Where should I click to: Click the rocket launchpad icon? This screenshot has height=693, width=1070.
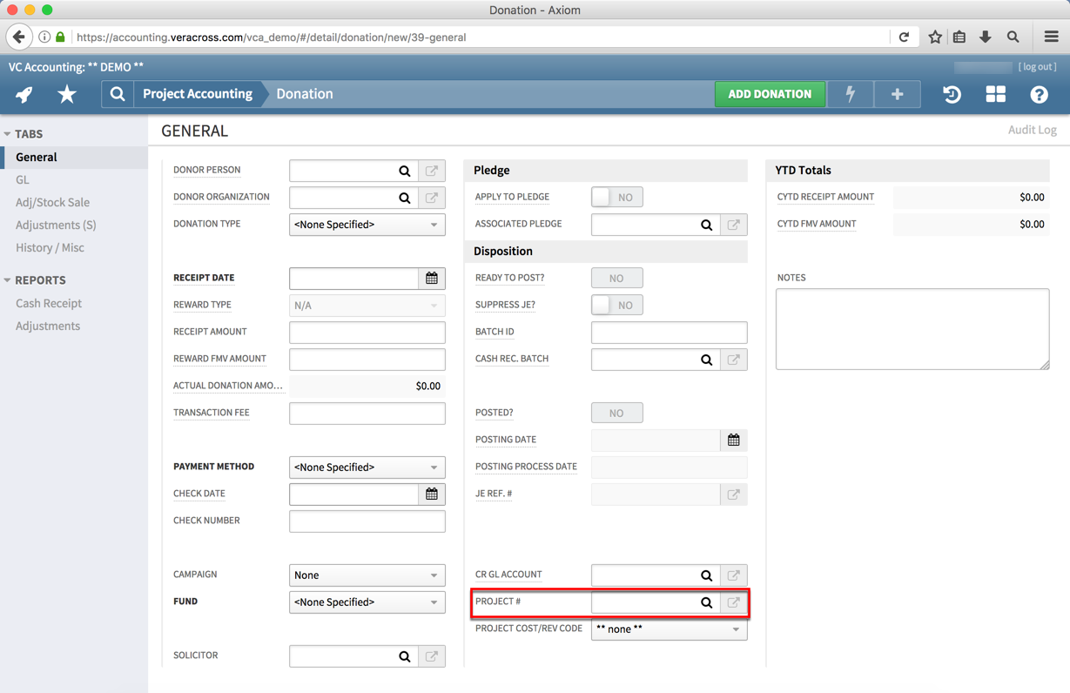pyautogui.click(x=24, y=94)
